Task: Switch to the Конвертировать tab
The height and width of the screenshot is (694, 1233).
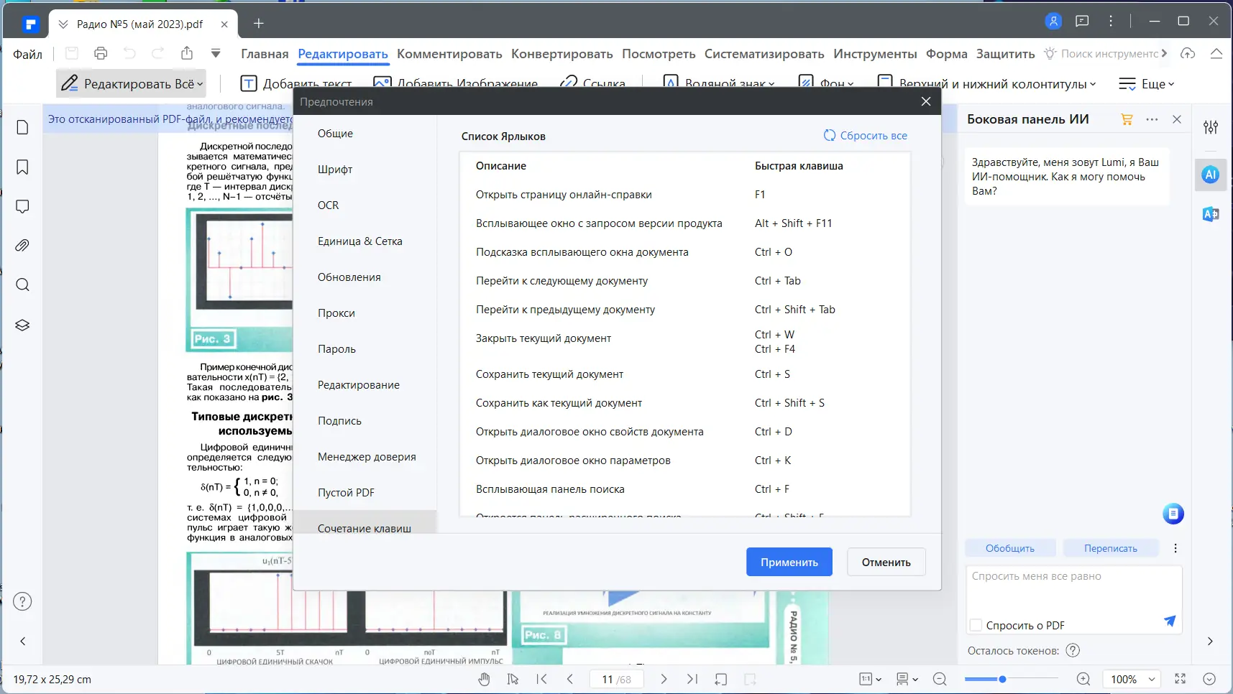Action: [562, 54]
